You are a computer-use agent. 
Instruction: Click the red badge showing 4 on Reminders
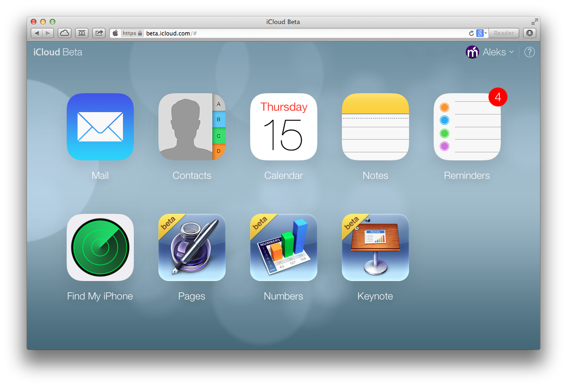[x=497, y=97]
